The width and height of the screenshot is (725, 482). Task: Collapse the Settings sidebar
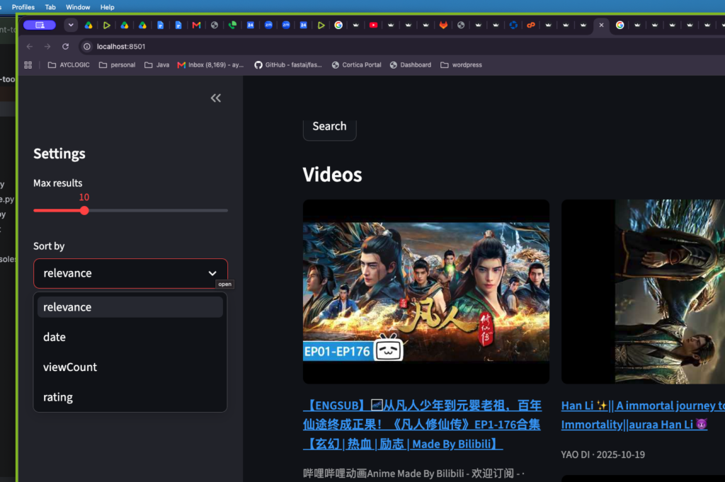(x=216, y=98)
